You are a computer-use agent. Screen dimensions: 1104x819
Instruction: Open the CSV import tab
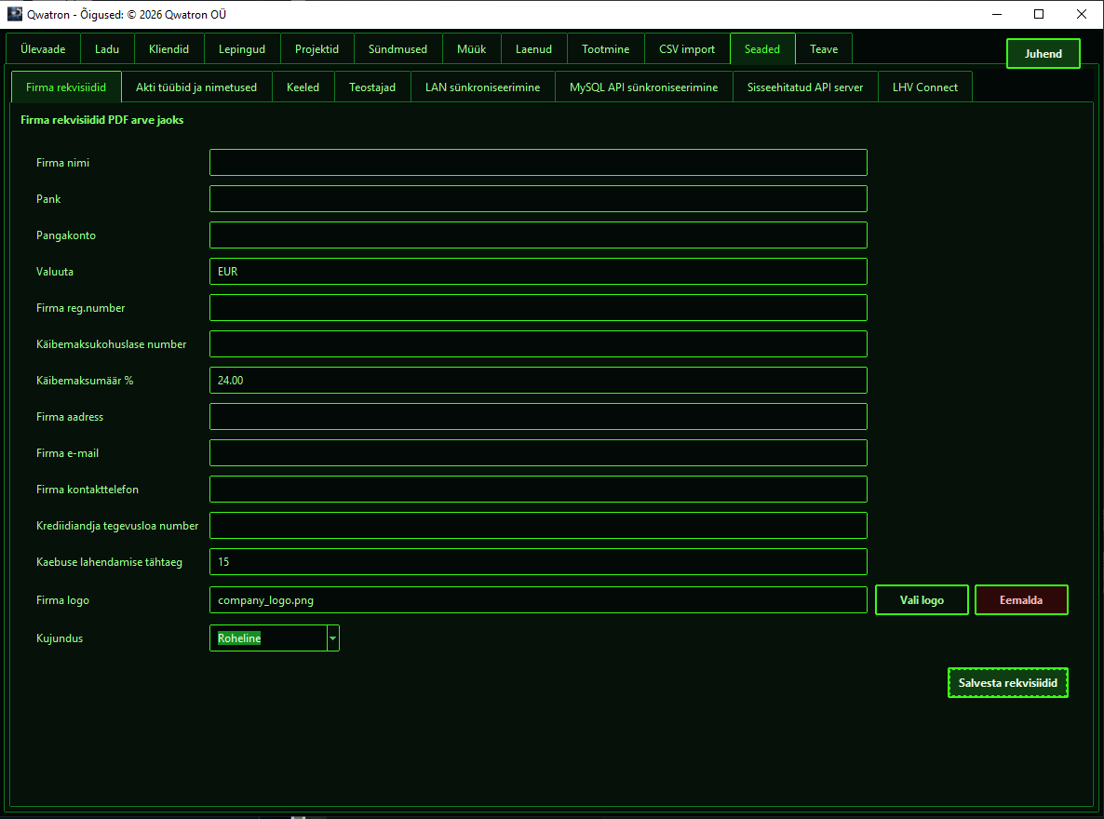click(686, 49)
